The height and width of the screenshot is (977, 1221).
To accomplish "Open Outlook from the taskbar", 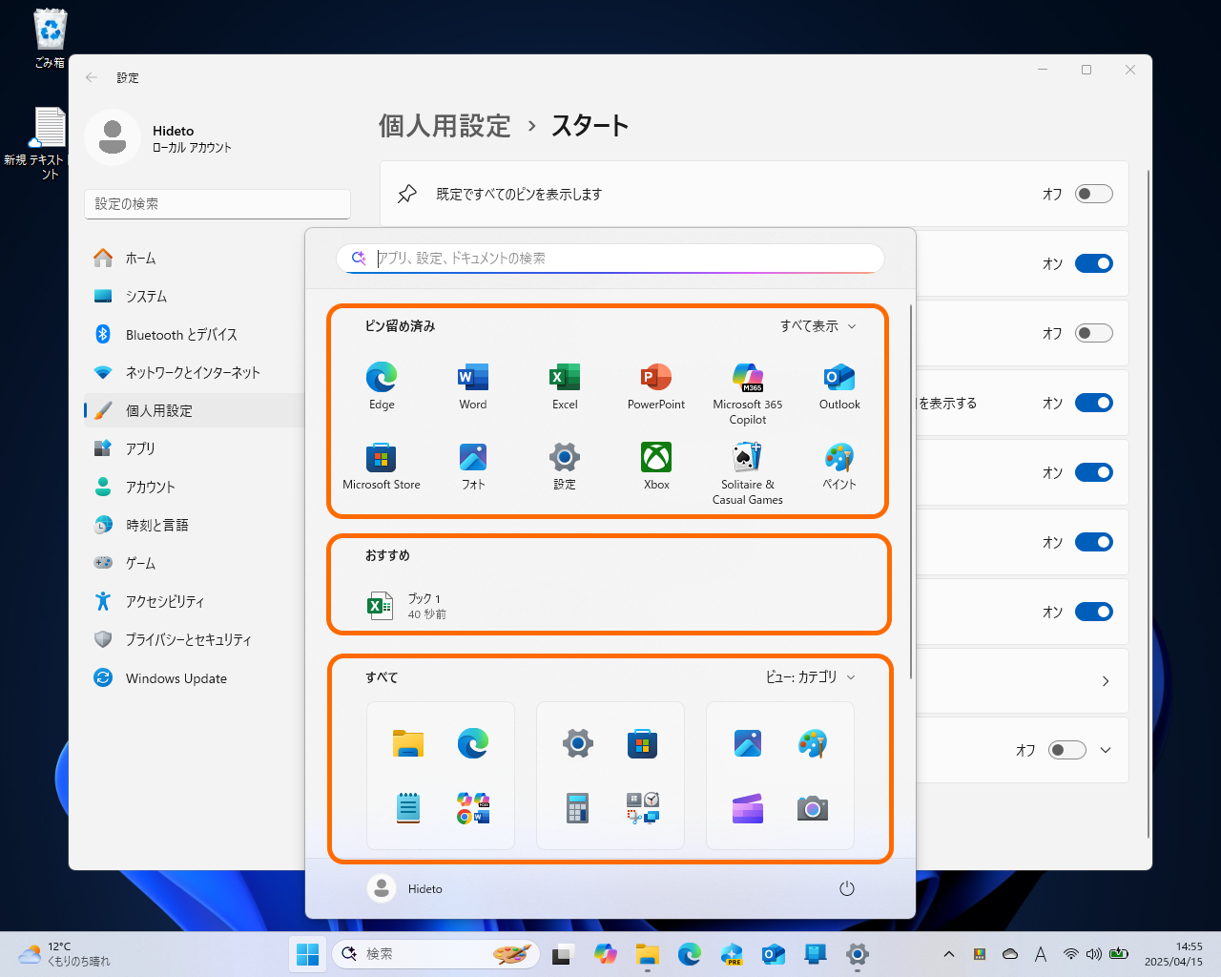I will [x=773, y=954].
